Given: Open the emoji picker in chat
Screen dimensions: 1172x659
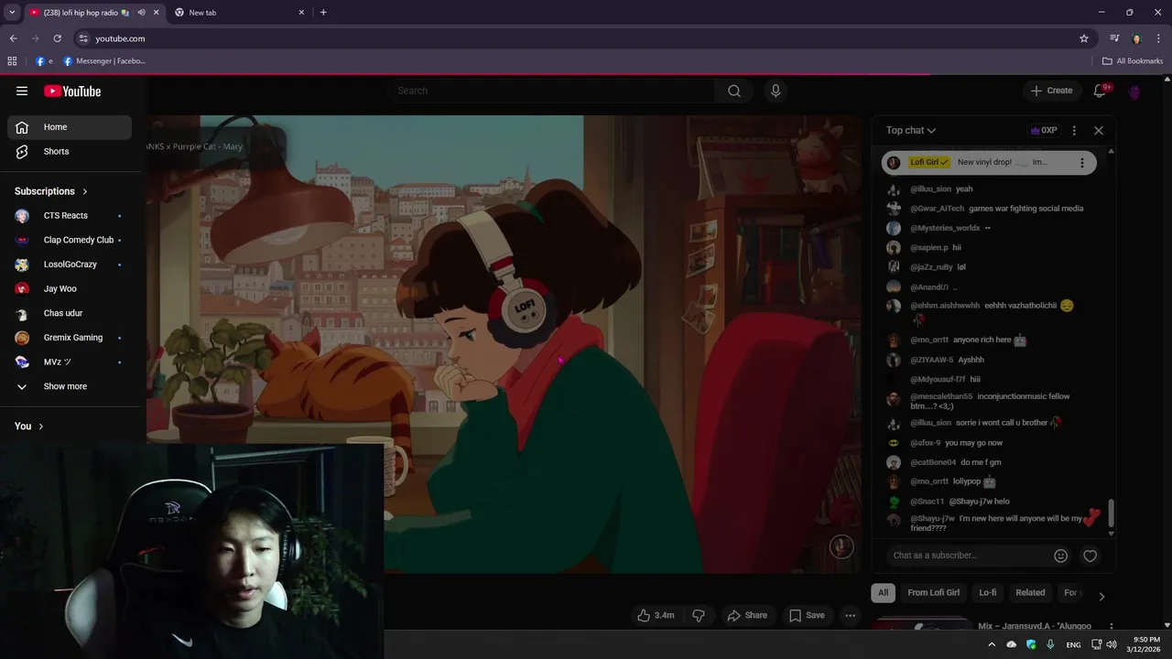Looking at the screenshot, I should 1060,556.
